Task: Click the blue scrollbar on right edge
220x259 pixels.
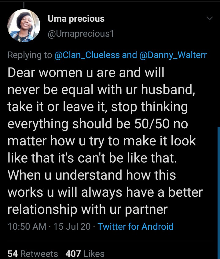Action: click(219, 193)
